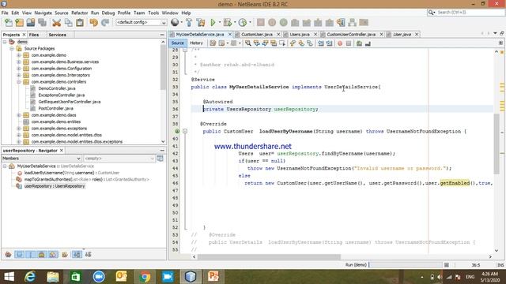Click the Profile Project icon

243,22
